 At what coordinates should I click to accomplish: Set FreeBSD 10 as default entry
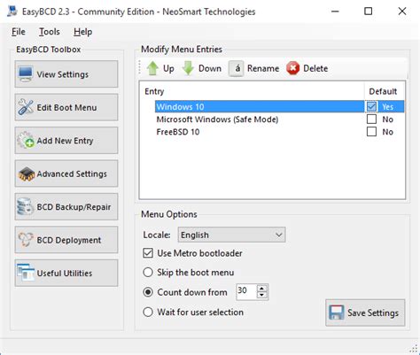click(x=371, y=132)
